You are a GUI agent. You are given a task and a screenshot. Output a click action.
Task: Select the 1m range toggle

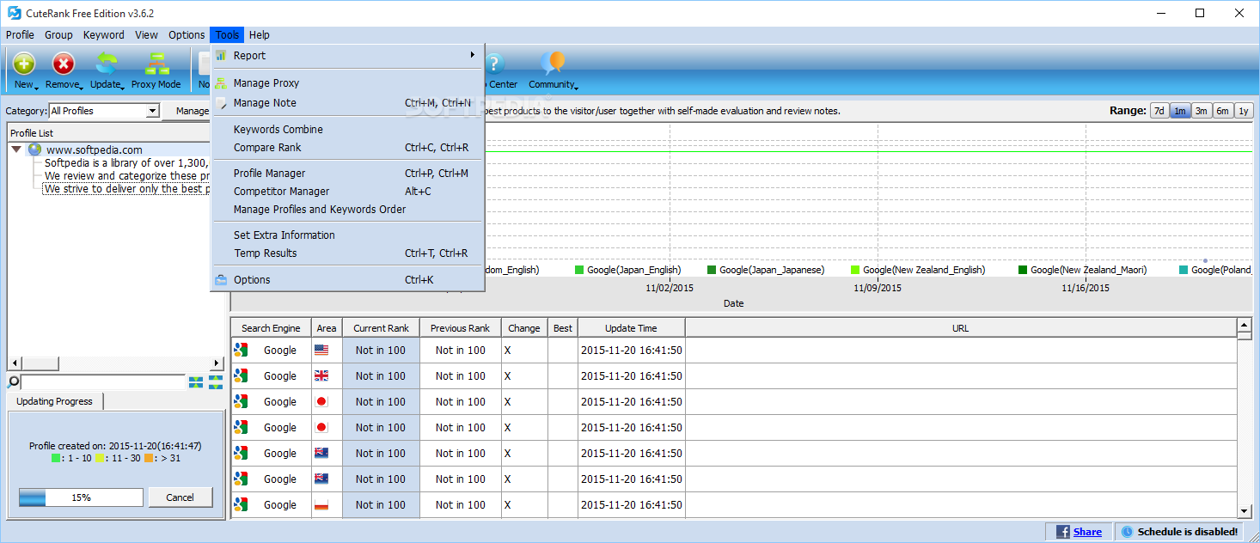[1180, 111]
